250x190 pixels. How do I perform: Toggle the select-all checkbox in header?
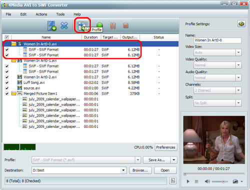7,37
